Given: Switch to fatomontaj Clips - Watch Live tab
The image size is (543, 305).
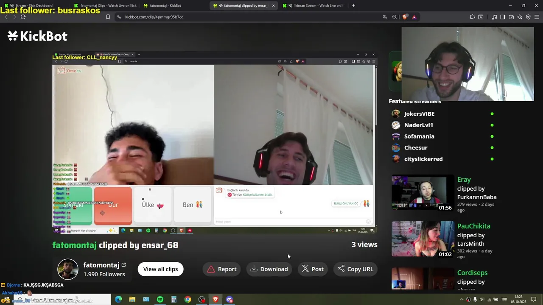Looking at the screenshot, I should [x=104, y=6].
